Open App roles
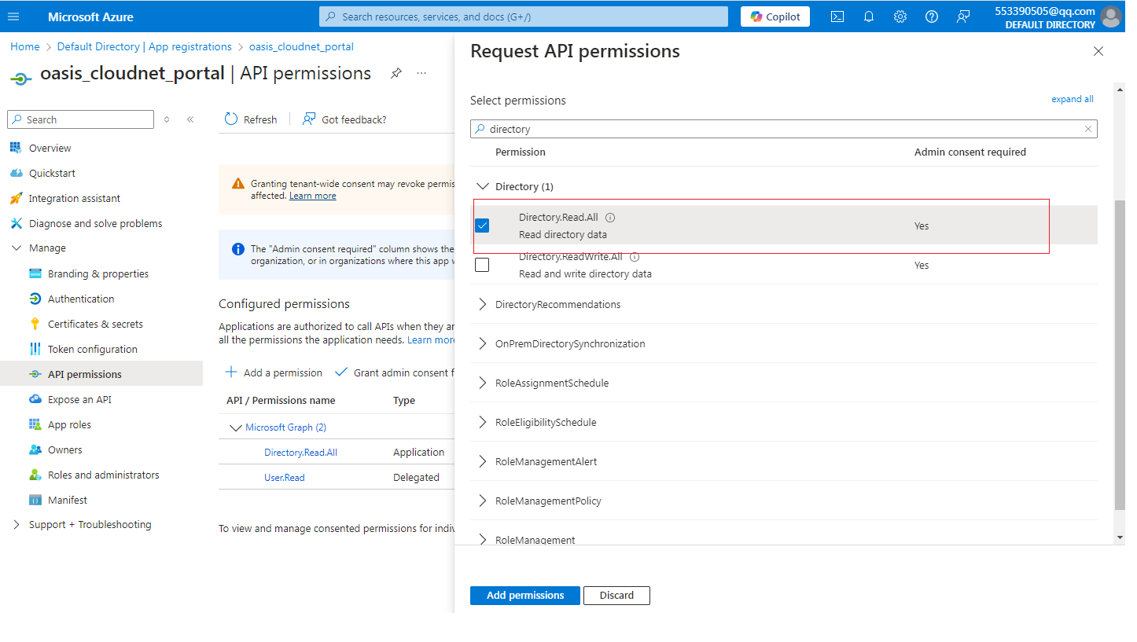The image size is (1137, 642). [x=69, y=424]
